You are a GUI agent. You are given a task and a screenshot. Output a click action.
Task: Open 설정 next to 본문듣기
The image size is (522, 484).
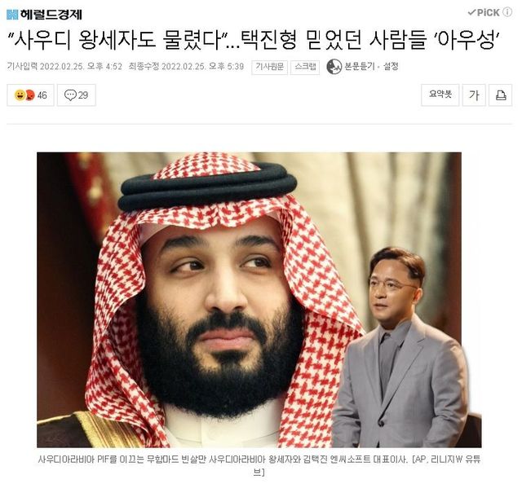coord(391,67)
